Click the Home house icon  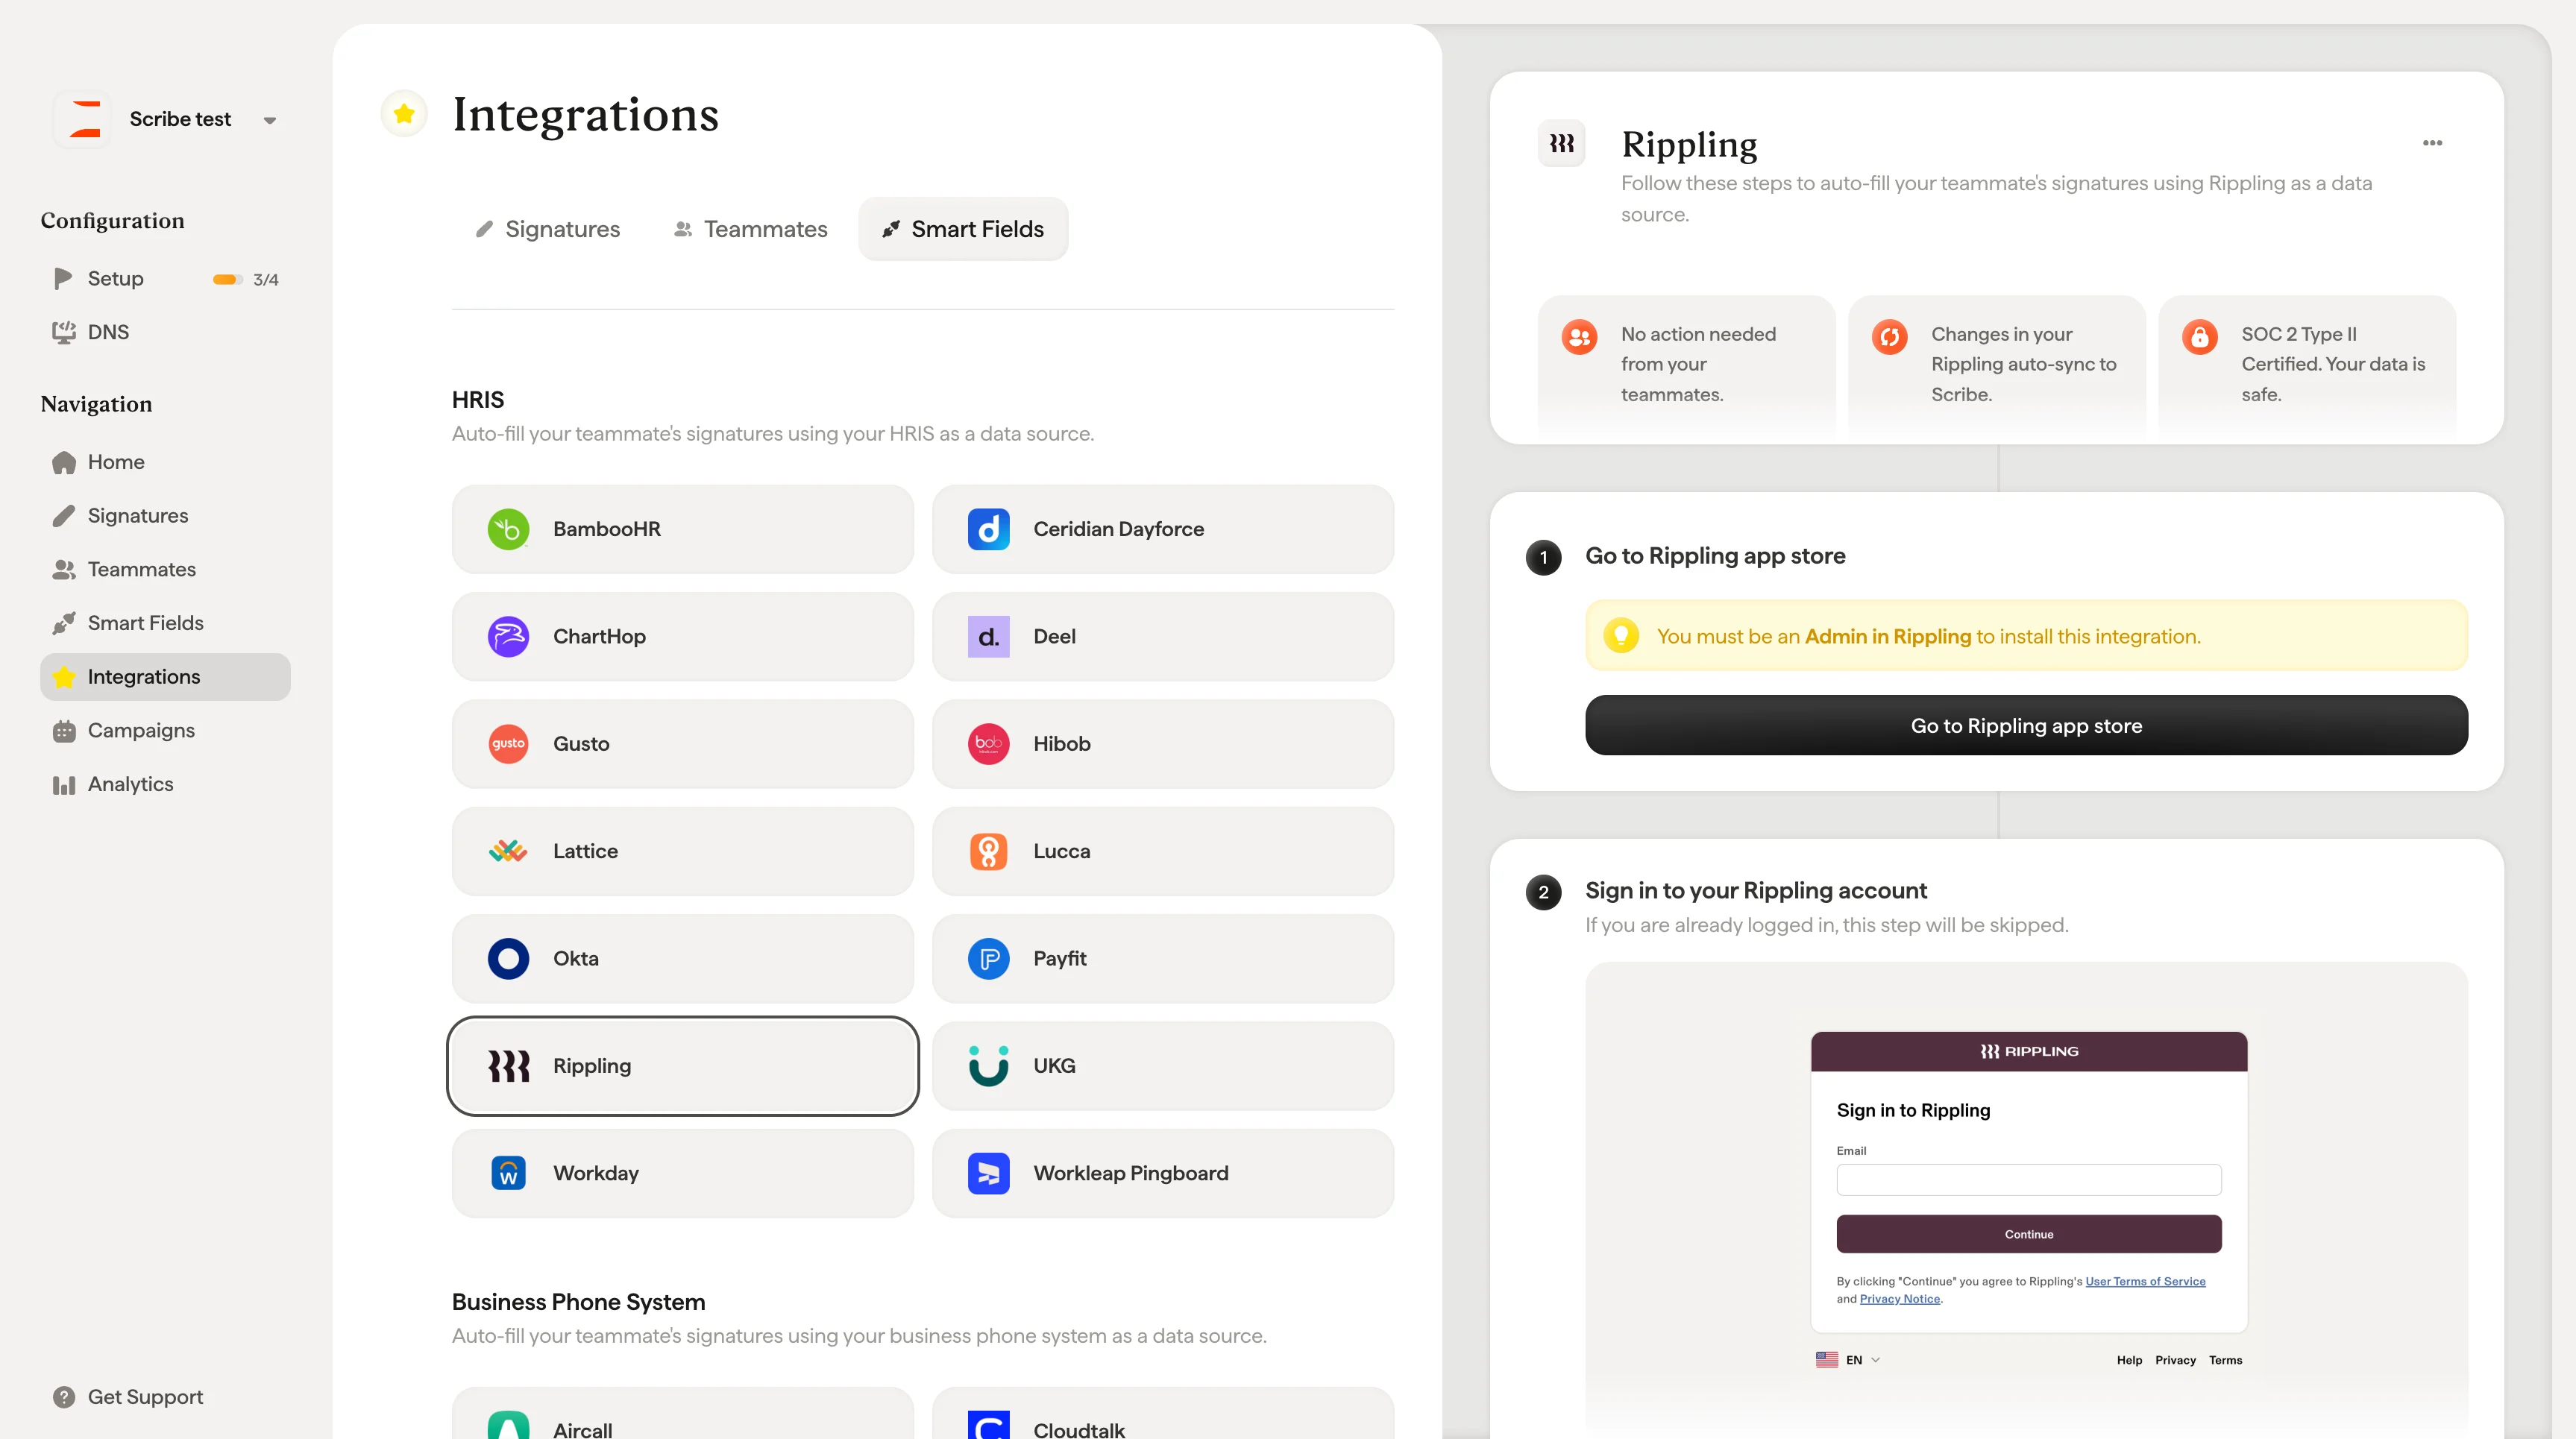64,462
